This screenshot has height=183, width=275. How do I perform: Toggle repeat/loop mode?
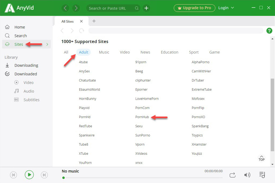(x=233, y=175)
